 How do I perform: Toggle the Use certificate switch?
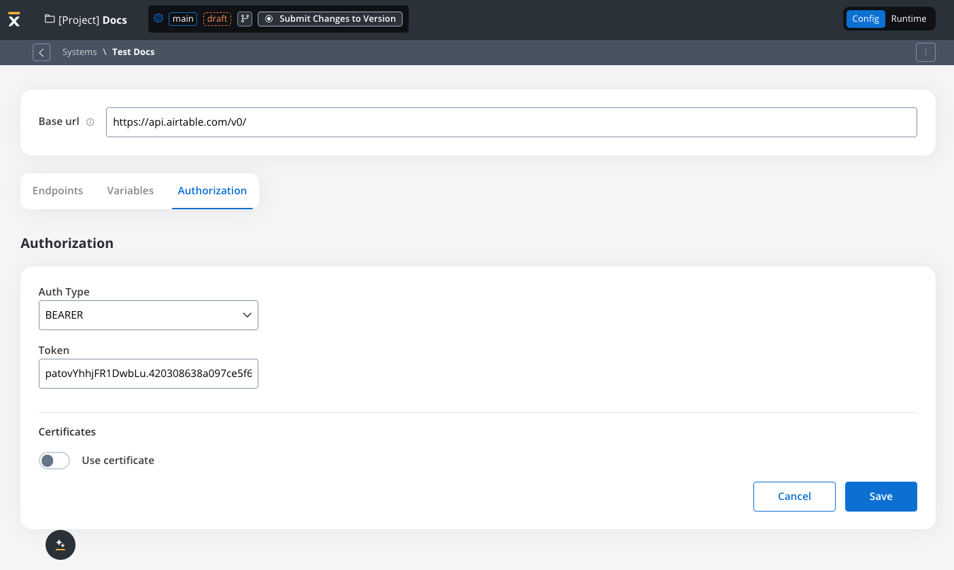54,461
